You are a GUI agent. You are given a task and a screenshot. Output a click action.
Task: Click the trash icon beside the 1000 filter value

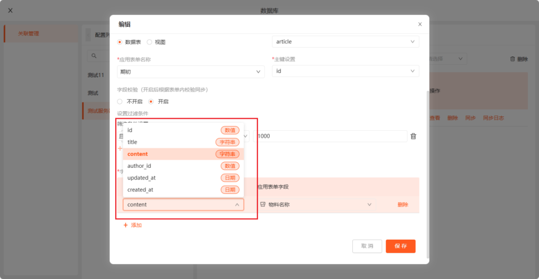[x=414, y=136]
